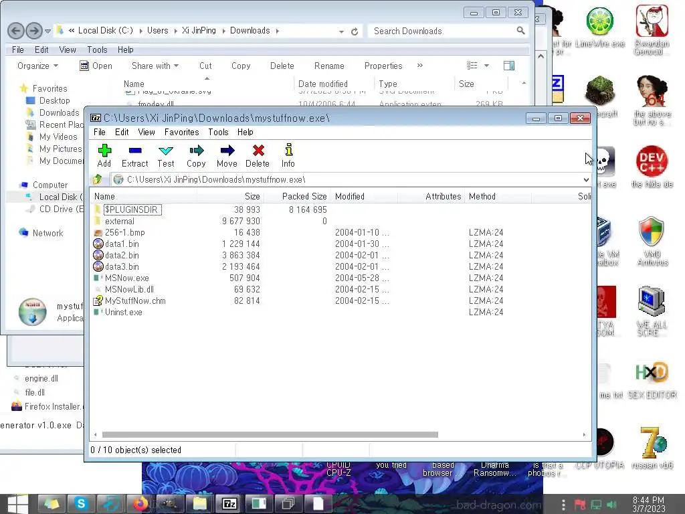
Task: Open Explorer Tools menu
Action: [x=97, y=50]
